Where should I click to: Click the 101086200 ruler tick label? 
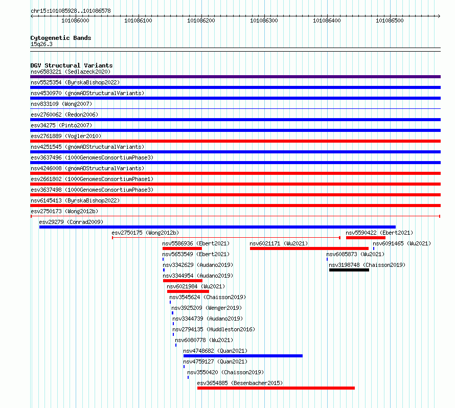201,20
